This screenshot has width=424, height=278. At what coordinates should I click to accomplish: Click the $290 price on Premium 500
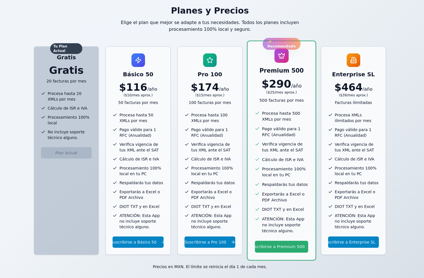click(x=276, y=84)
